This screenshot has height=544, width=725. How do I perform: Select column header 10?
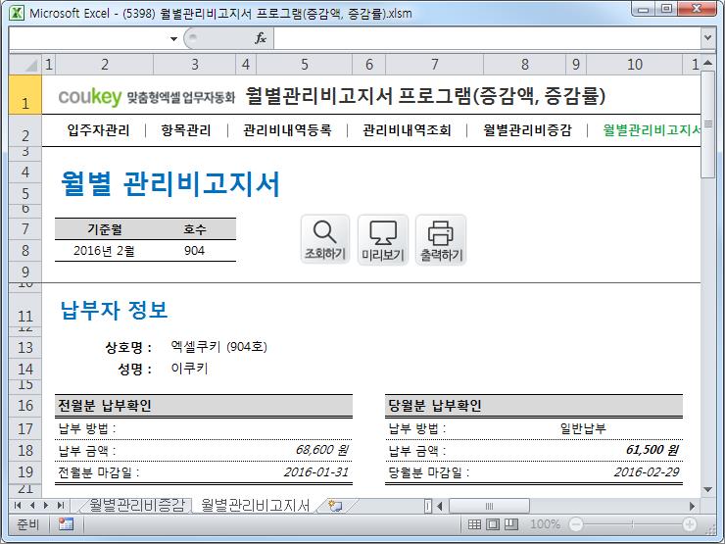635,65
